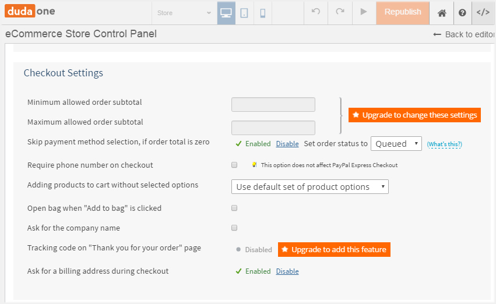Click the undo arrow icon
Viewport: 496px width, 304px height.
coord(316,12)
